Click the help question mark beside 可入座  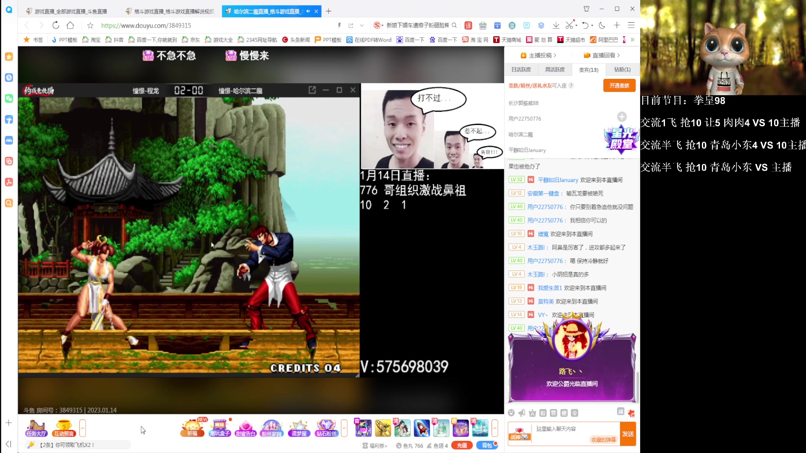point(571,86)
